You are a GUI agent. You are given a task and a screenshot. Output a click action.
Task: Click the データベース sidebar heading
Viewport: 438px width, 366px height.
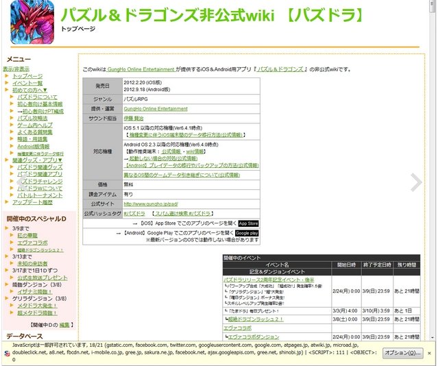click(x=25, y=336)
